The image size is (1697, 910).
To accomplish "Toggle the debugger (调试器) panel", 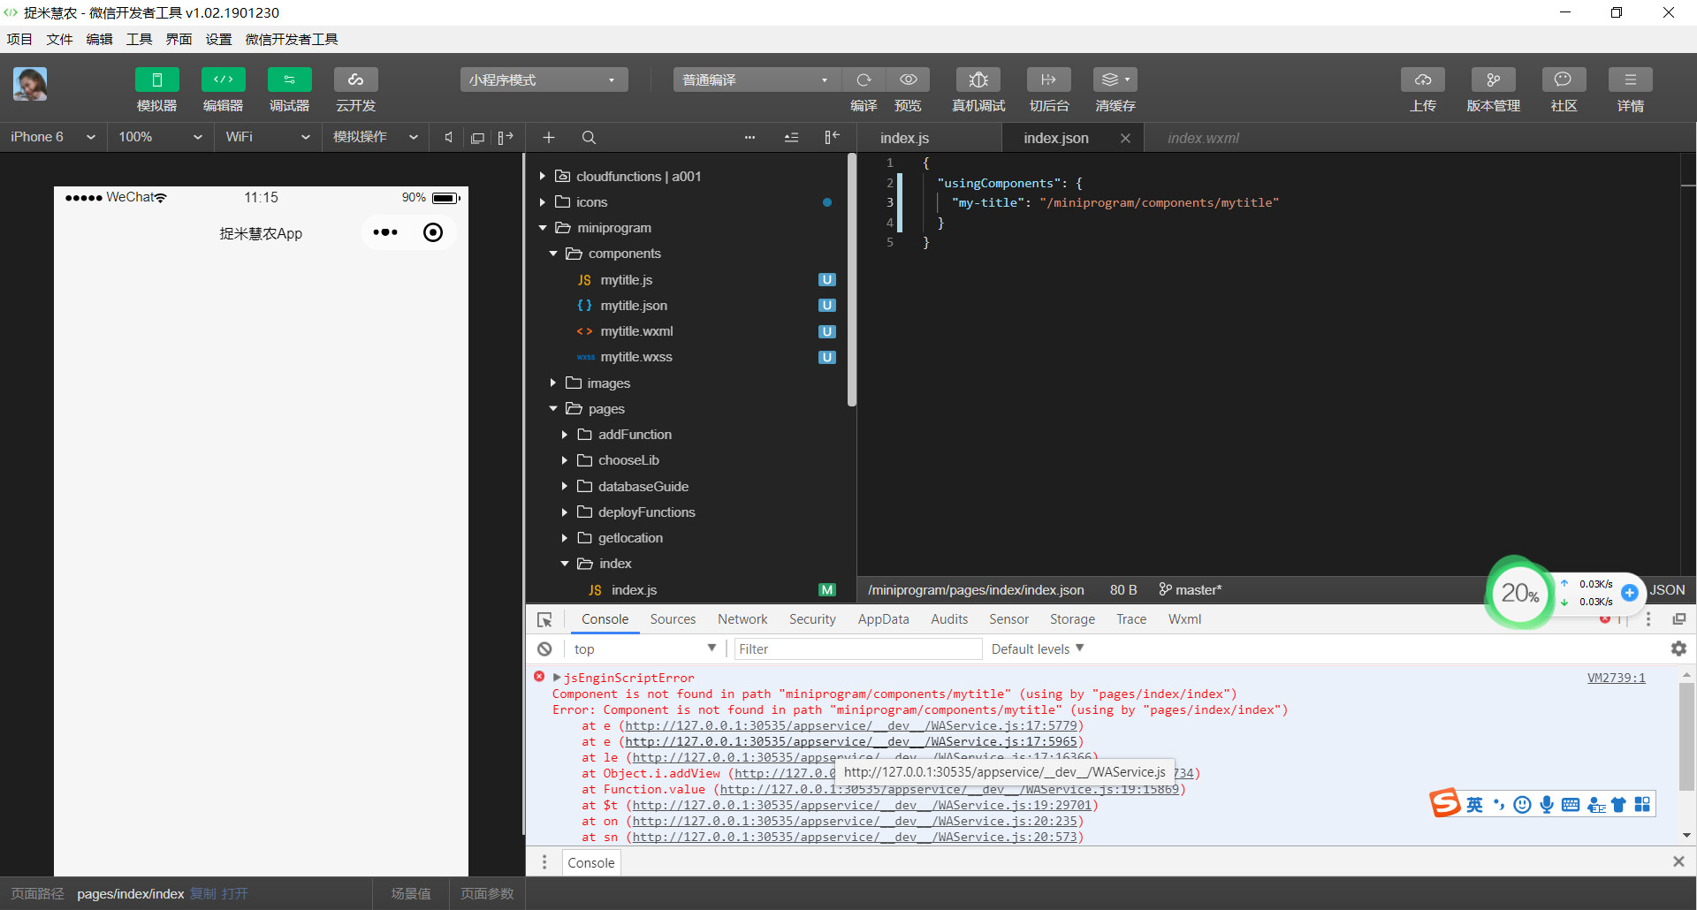I will tap(290, 80).
